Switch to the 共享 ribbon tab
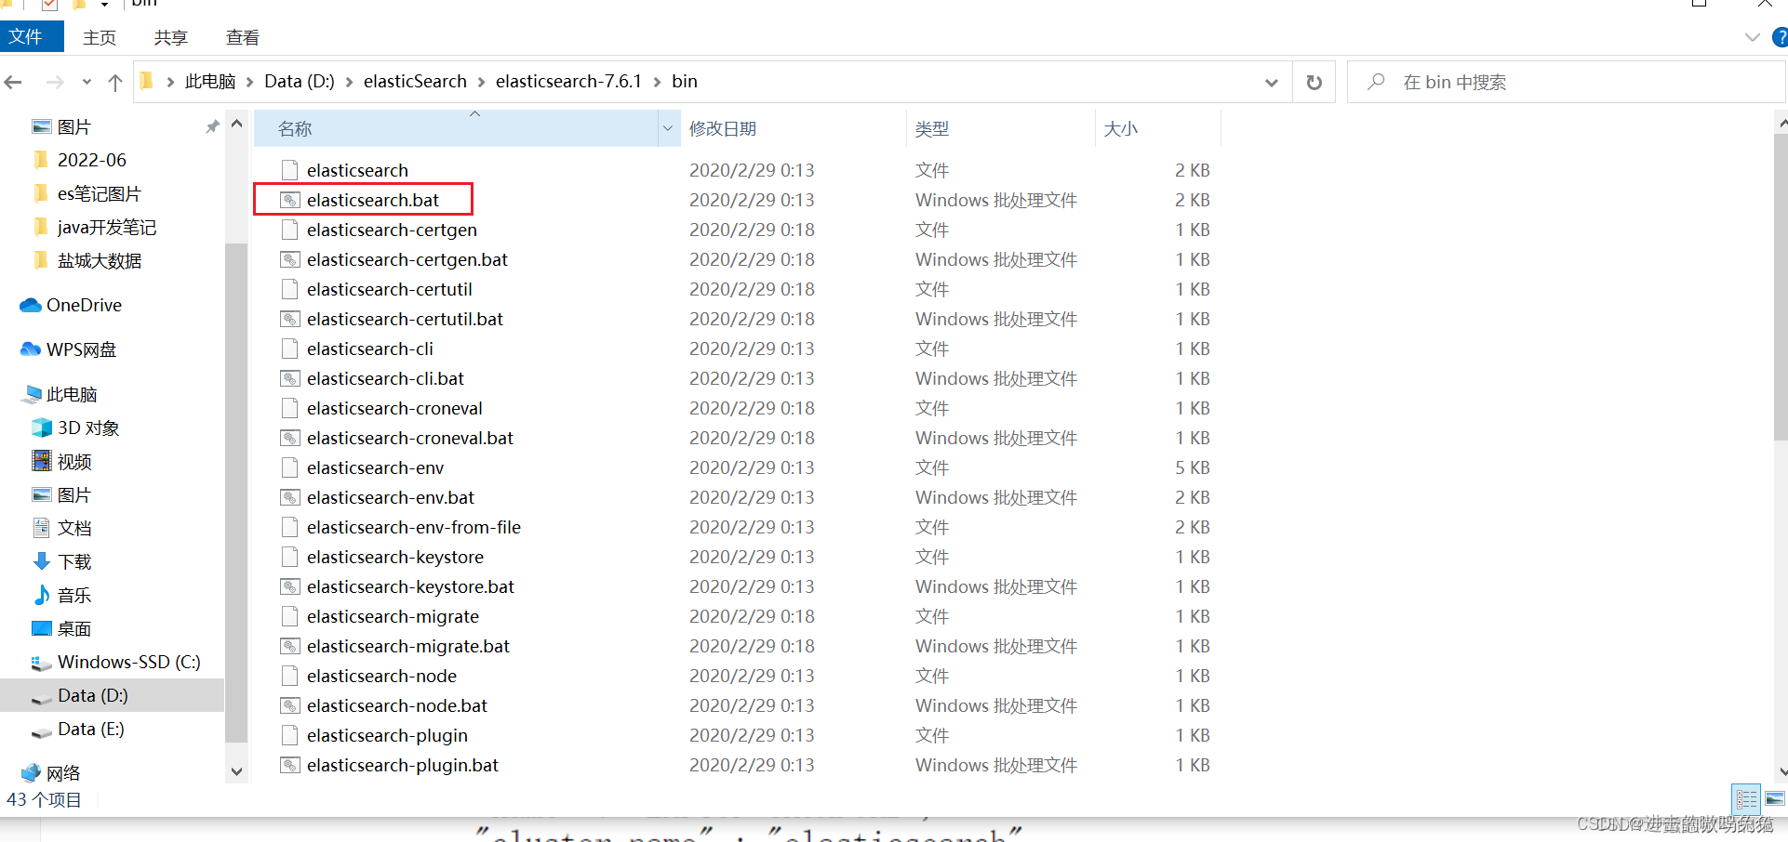1788x842 pixels. (x=171, y=37)
